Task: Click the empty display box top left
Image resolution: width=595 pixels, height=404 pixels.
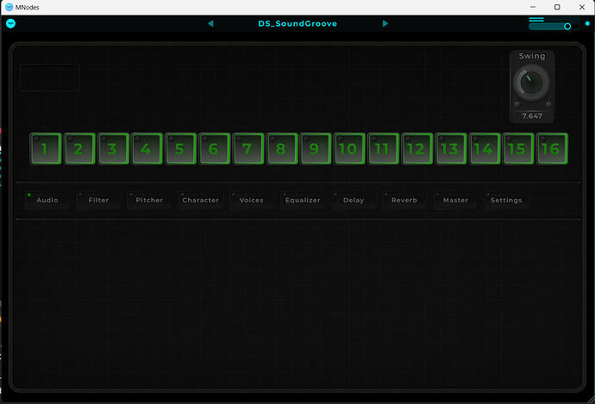Action: (x=49, y=78)
